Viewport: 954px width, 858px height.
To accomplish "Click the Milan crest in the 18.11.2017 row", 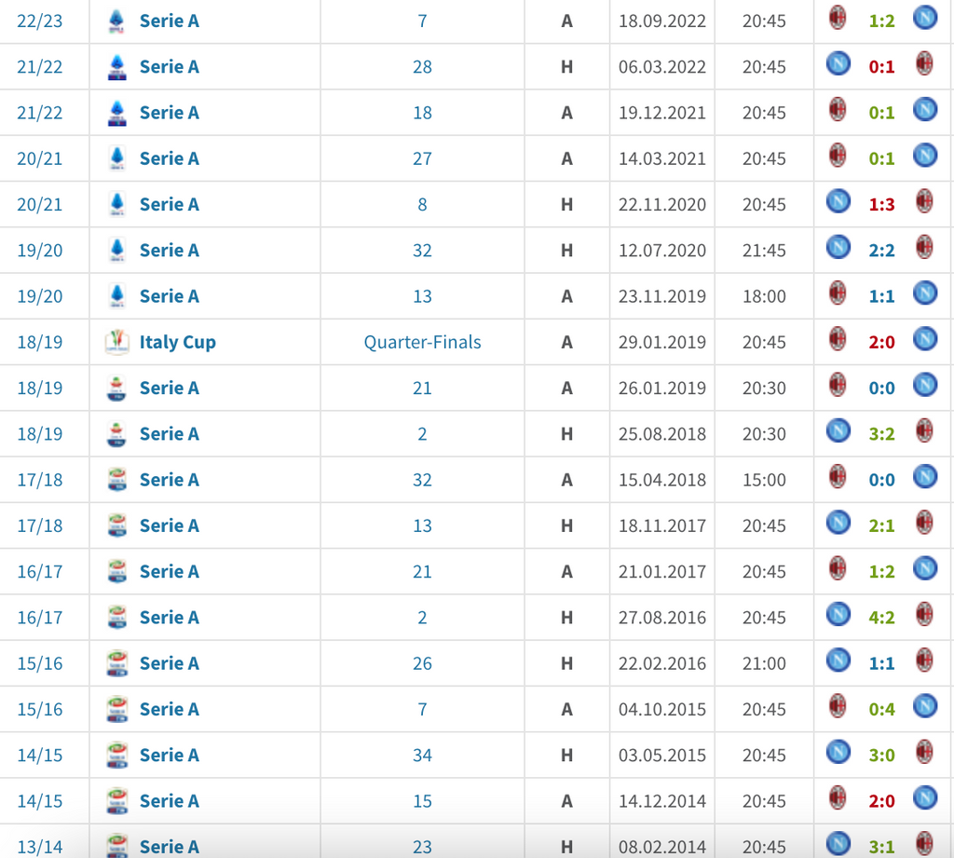I will click(924, 522).
